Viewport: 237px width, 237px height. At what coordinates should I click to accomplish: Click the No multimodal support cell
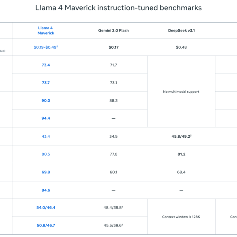coord(181,92)
